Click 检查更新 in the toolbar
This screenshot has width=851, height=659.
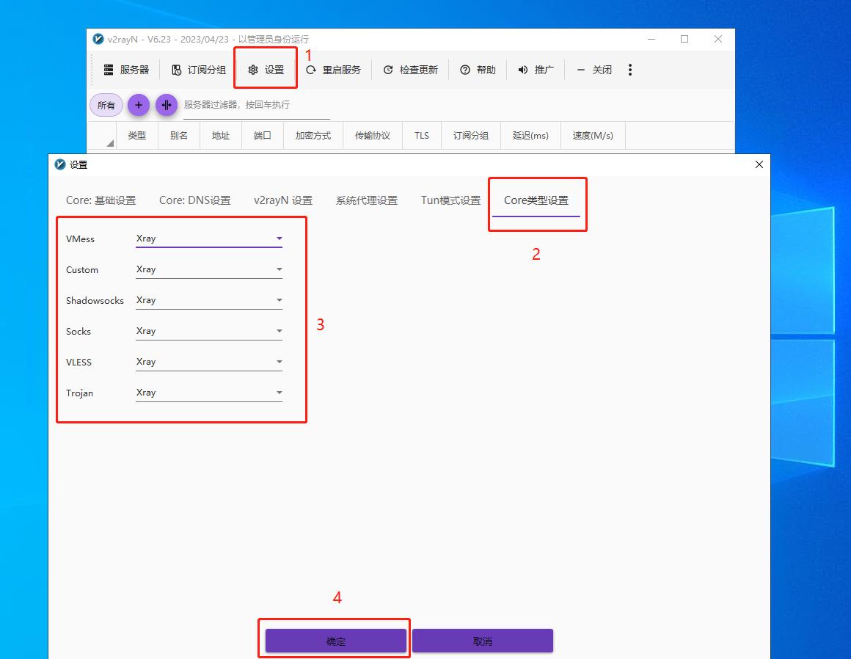(410, 70)
